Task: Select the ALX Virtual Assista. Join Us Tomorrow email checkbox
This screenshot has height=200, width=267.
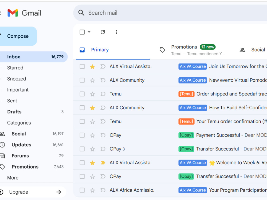Action: pos(82,66)
